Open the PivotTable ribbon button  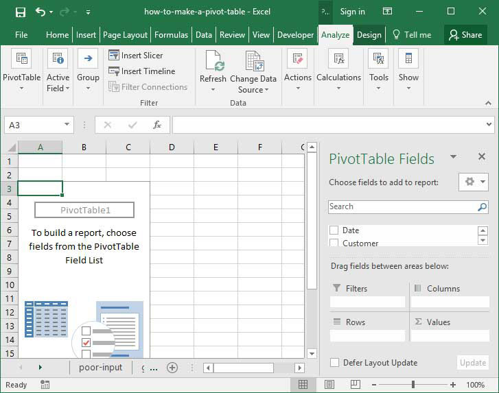pos(22,71)
